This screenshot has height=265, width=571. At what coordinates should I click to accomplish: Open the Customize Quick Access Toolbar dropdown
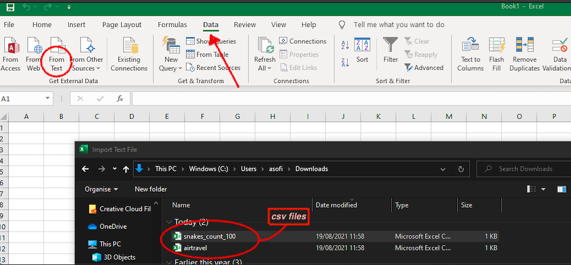pyautogui.click(x=69, y=7)
